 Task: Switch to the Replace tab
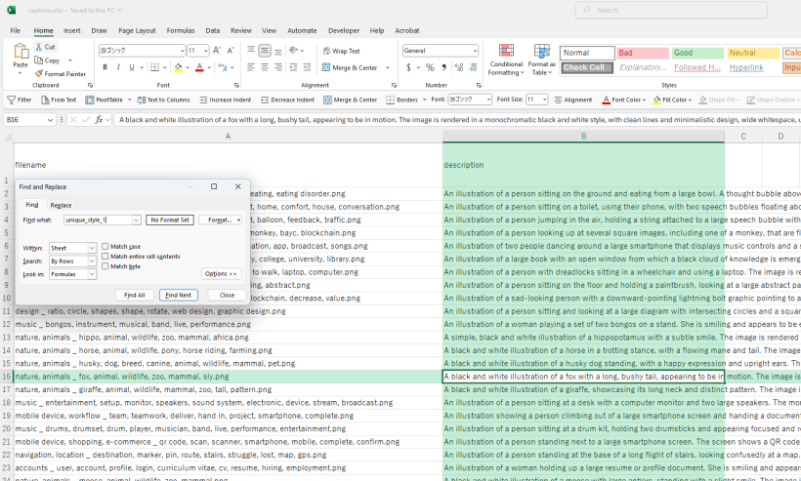click(61, 205)
